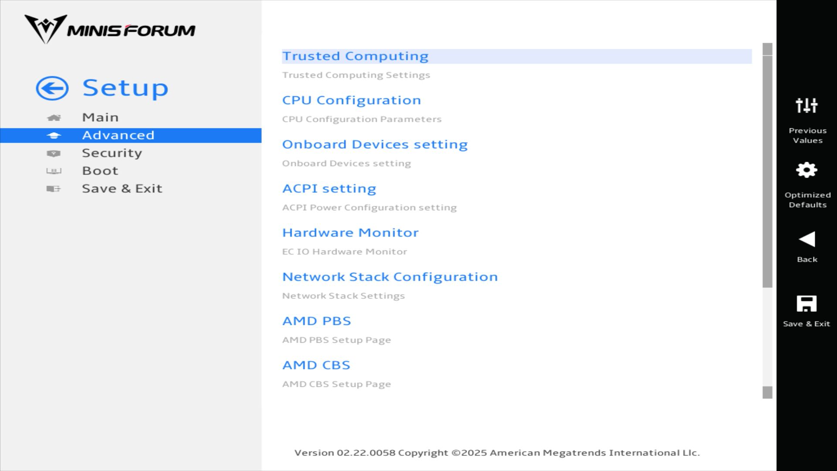Switch to the Main menu section
The width and height of the screenshot is (837, 471).
(100, 118)
